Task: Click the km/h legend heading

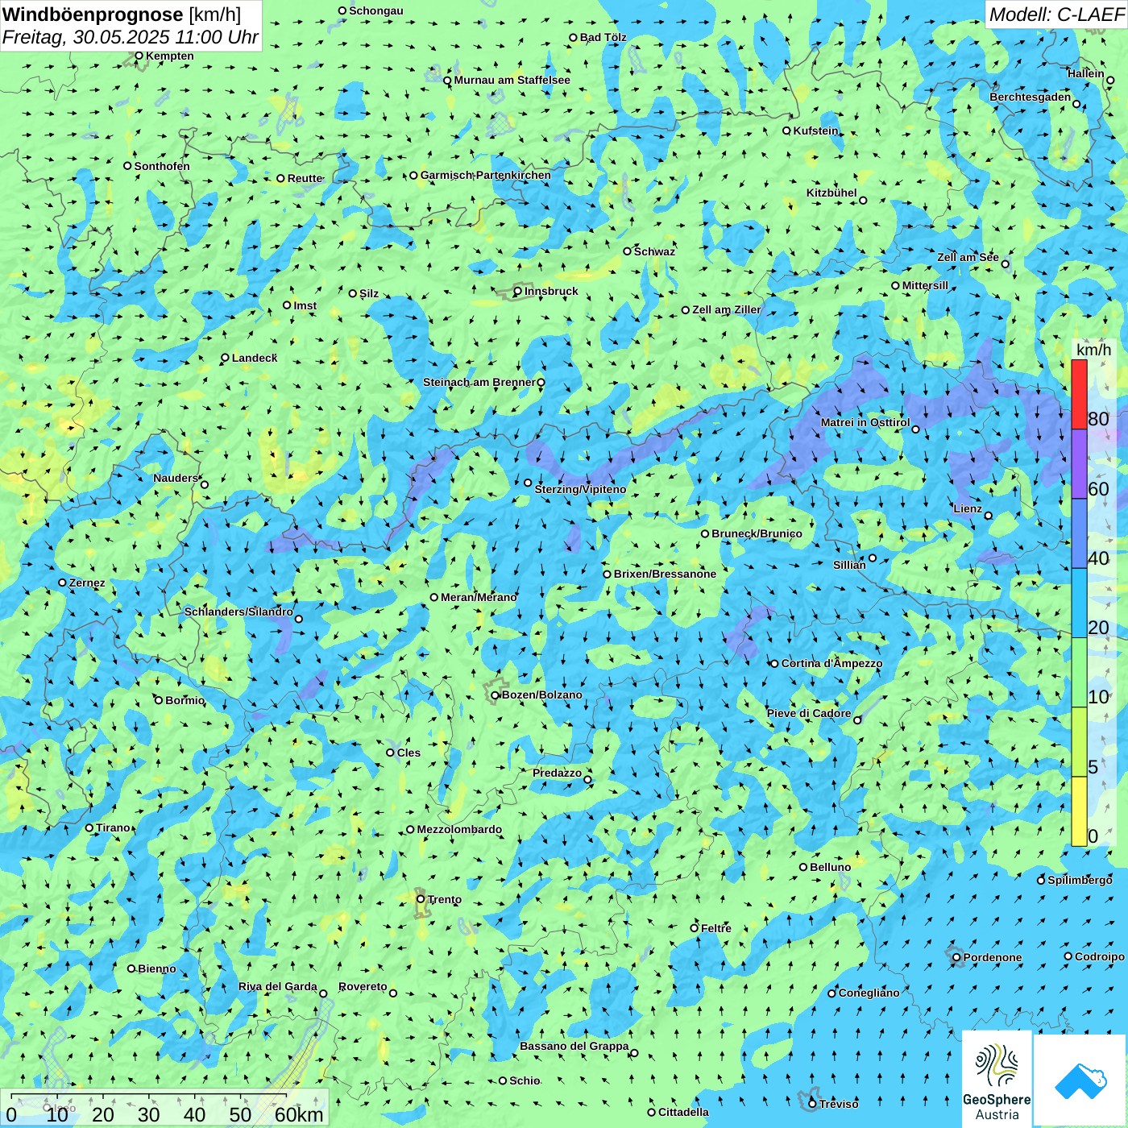Action: 1093,350
